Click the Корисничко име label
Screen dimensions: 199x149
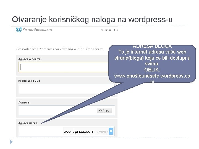[x=29, y=81]
